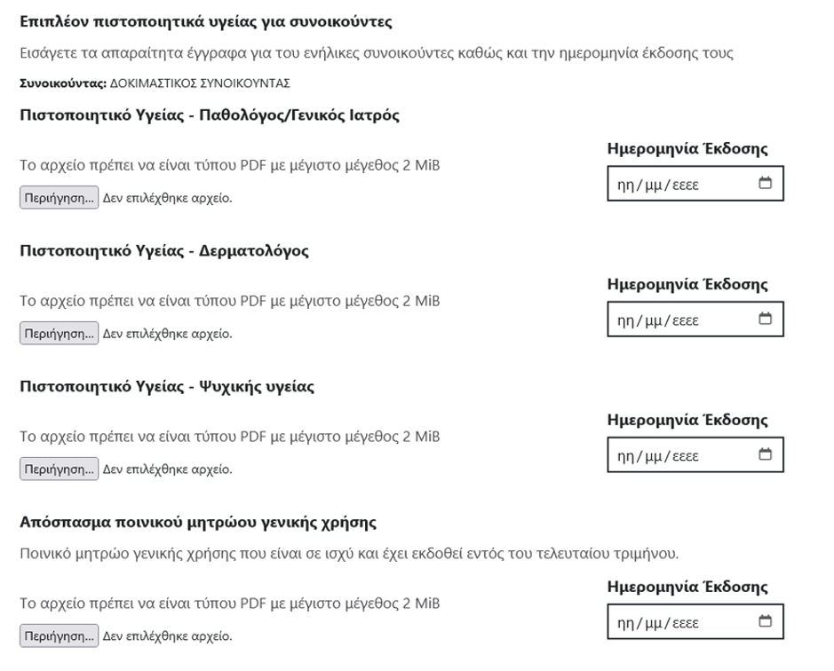
Task: Open calendar picker for ποινικού μητρώου issue date
Action: click(x=765, y=622)
